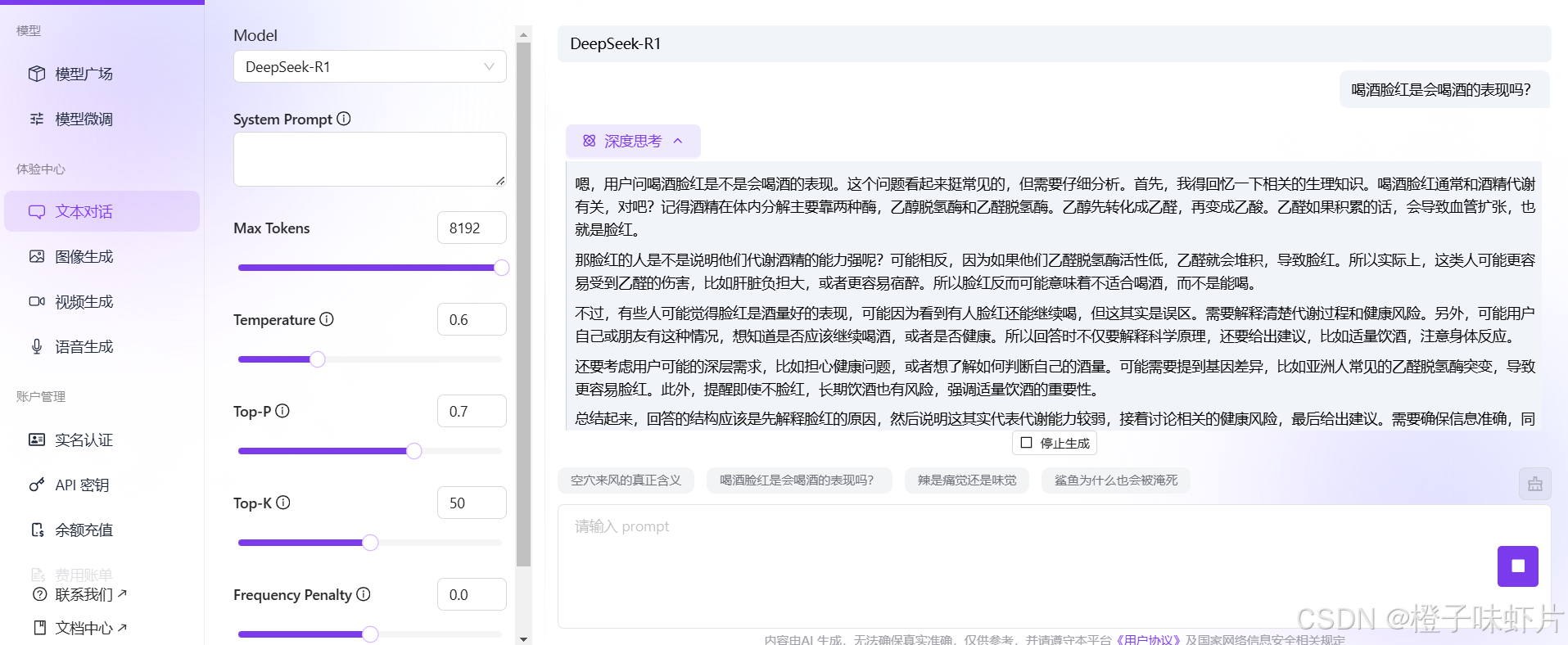Collapse the 深度思考 reasoning chevron

tap(678, 141)
